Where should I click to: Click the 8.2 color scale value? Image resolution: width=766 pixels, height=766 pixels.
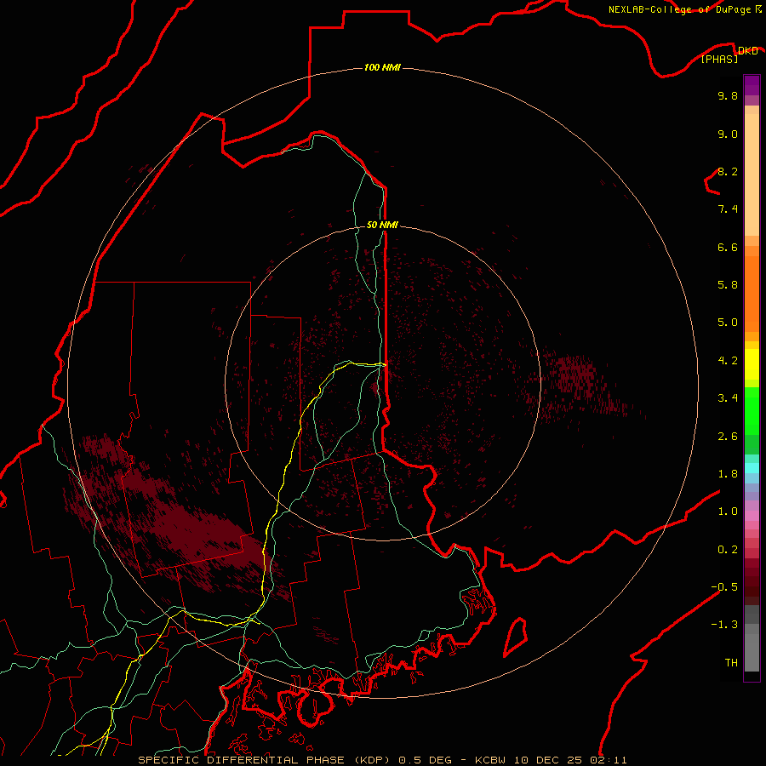click(728, 171)
